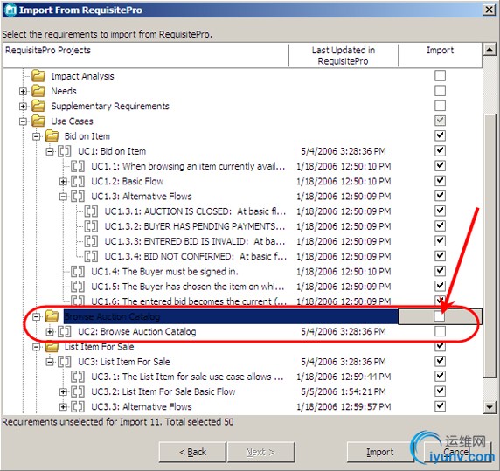500x471 pixels.
Task: Click the scrollbar up arrow
Action: (x=490, y=50)
